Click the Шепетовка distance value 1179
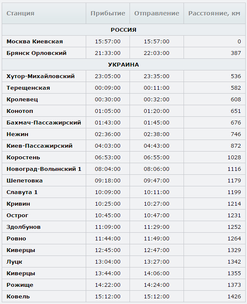The image size is (247, 304). point(234,181)
